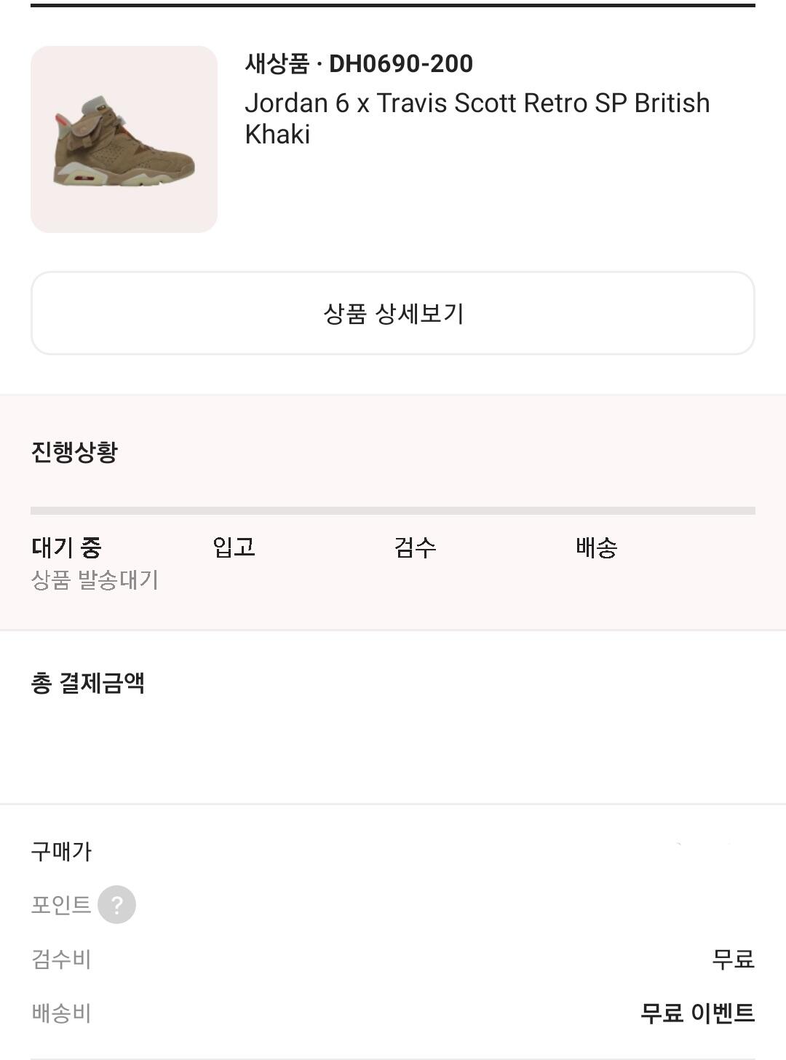Click the 구매가 row label
This screenshot has height=1060, width=786.
61,851
